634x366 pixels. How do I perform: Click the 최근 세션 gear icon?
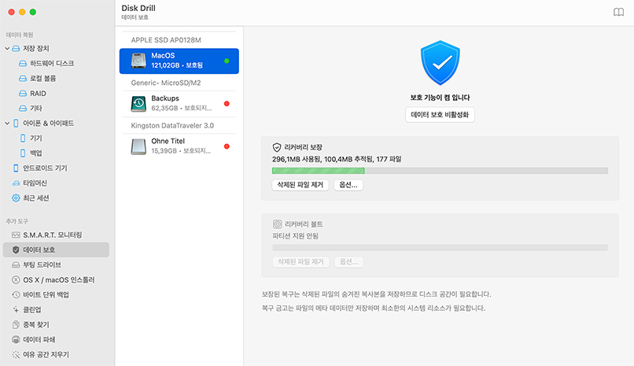coord(16,198)
